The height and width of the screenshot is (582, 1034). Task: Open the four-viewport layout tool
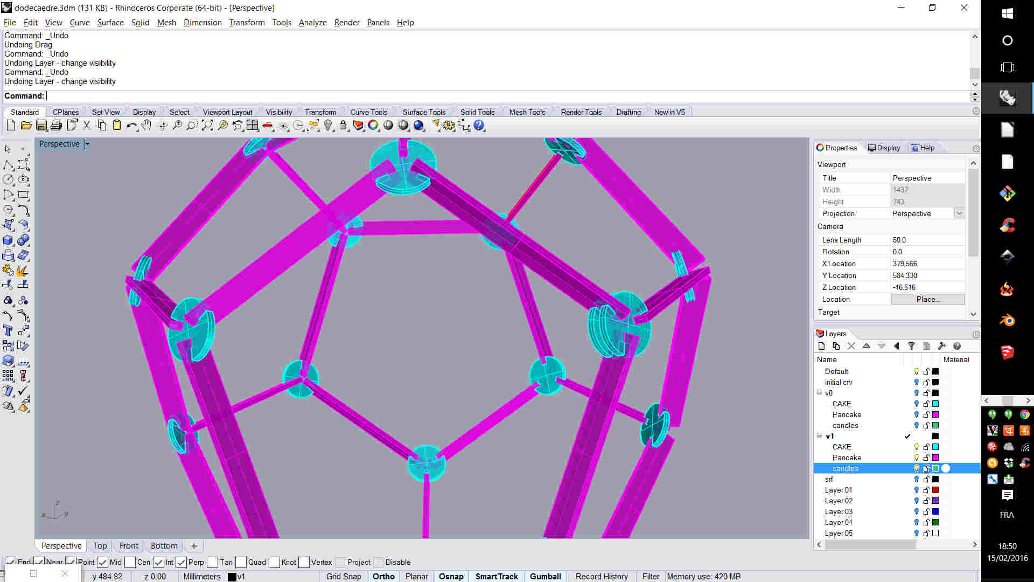pos(252,126)
